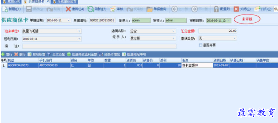The height and width of the screenshot is (123, 278).
Task: Click the 审核人 admin field
Action: [176, 20]
